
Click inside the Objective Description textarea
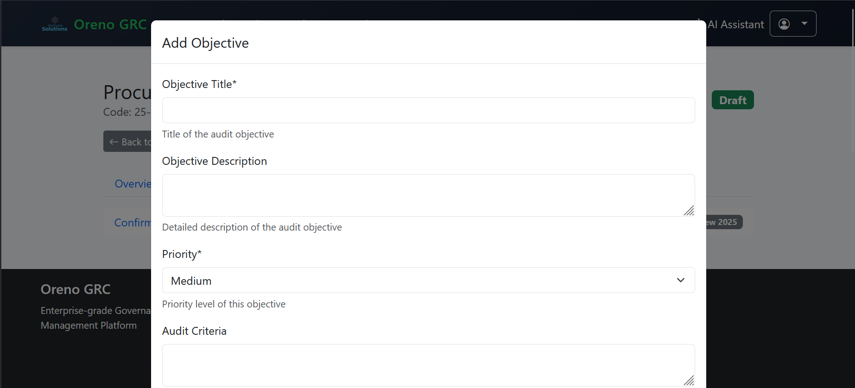tap(428, 195)
